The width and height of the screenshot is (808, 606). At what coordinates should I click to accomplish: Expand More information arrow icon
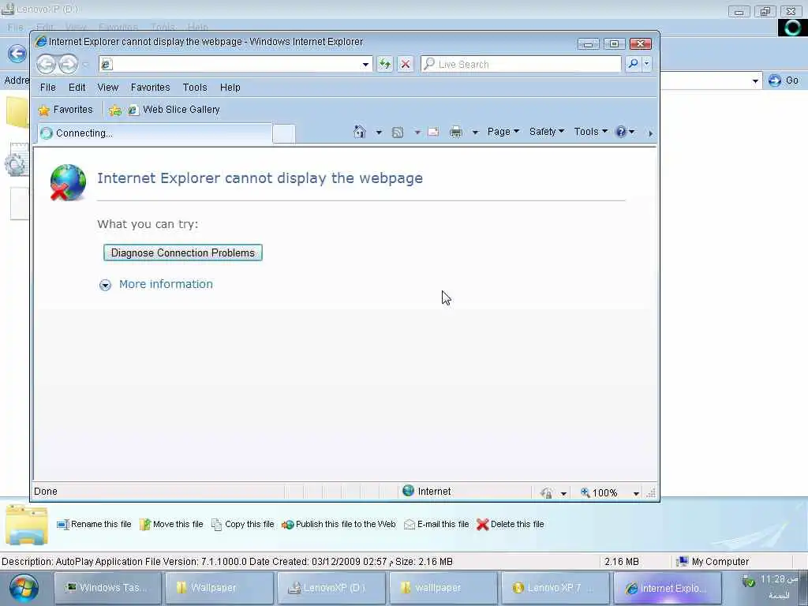point(105,285)
